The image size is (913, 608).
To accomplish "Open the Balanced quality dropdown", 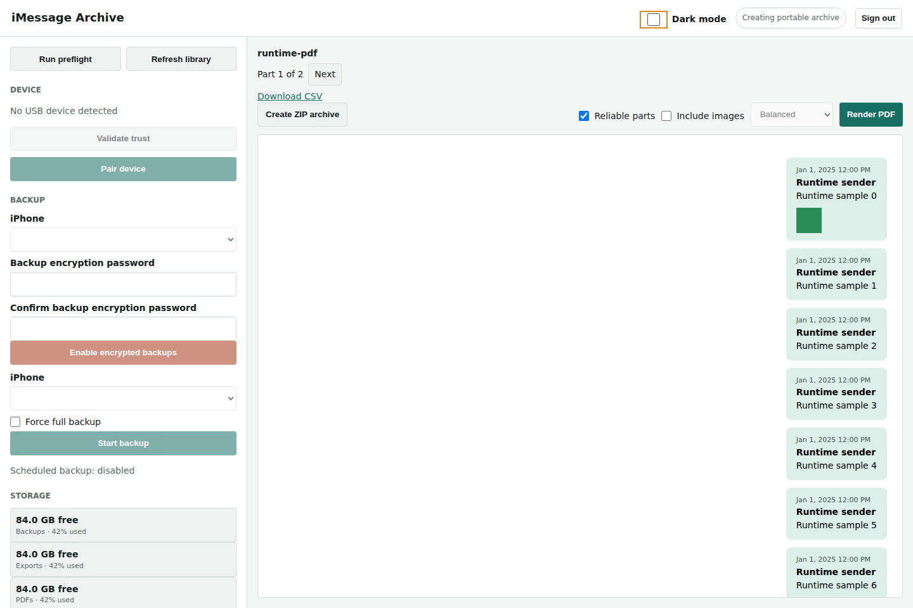I will pos(792,115).
